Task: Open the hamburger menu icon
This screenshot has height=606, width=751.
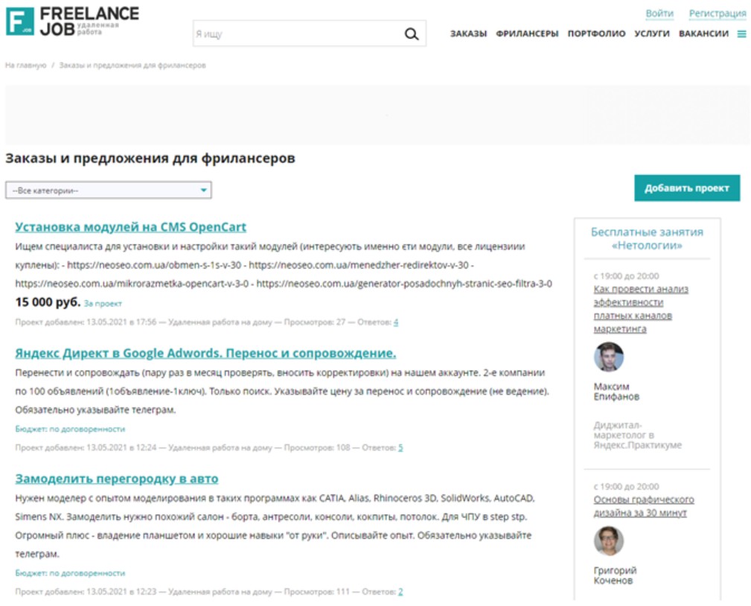Action: 741,34
